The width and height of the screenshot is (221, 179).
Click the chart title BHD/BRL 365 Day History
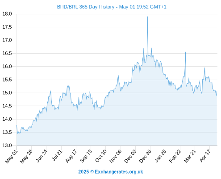(86, 7)
